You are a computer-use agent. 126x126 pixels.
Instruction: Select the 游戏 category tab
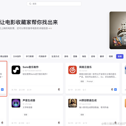pos(66,56)
